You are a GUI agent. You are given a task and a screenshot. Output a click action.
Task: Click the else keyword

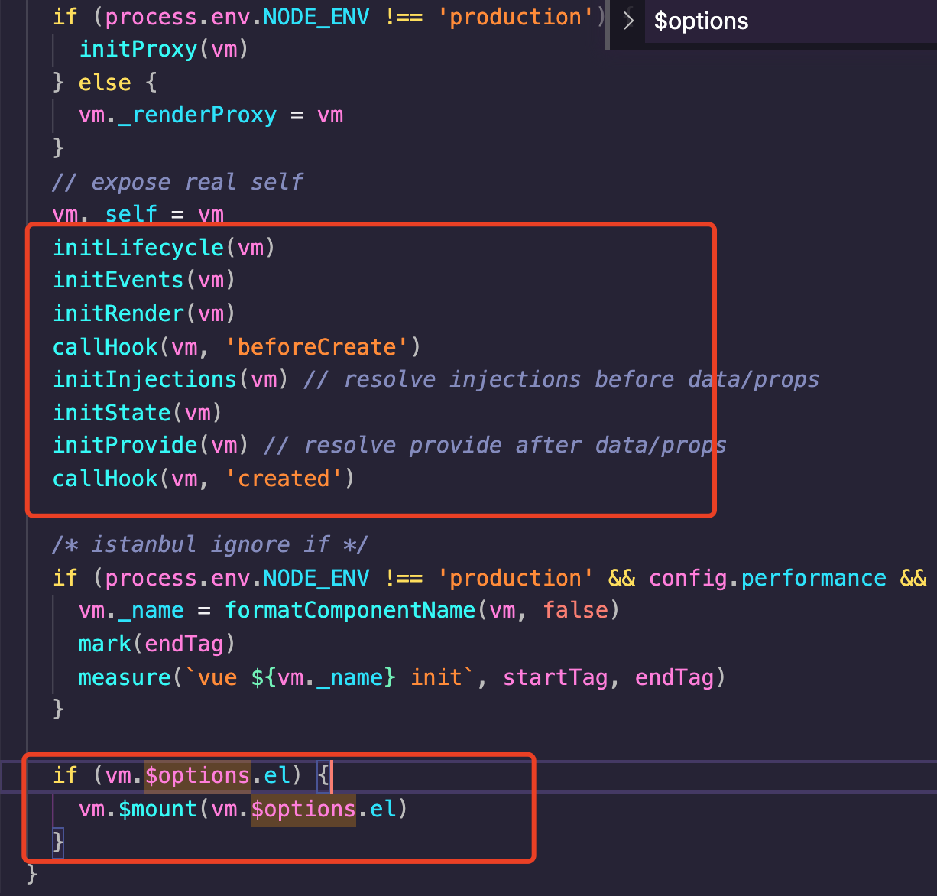point(105,82)
